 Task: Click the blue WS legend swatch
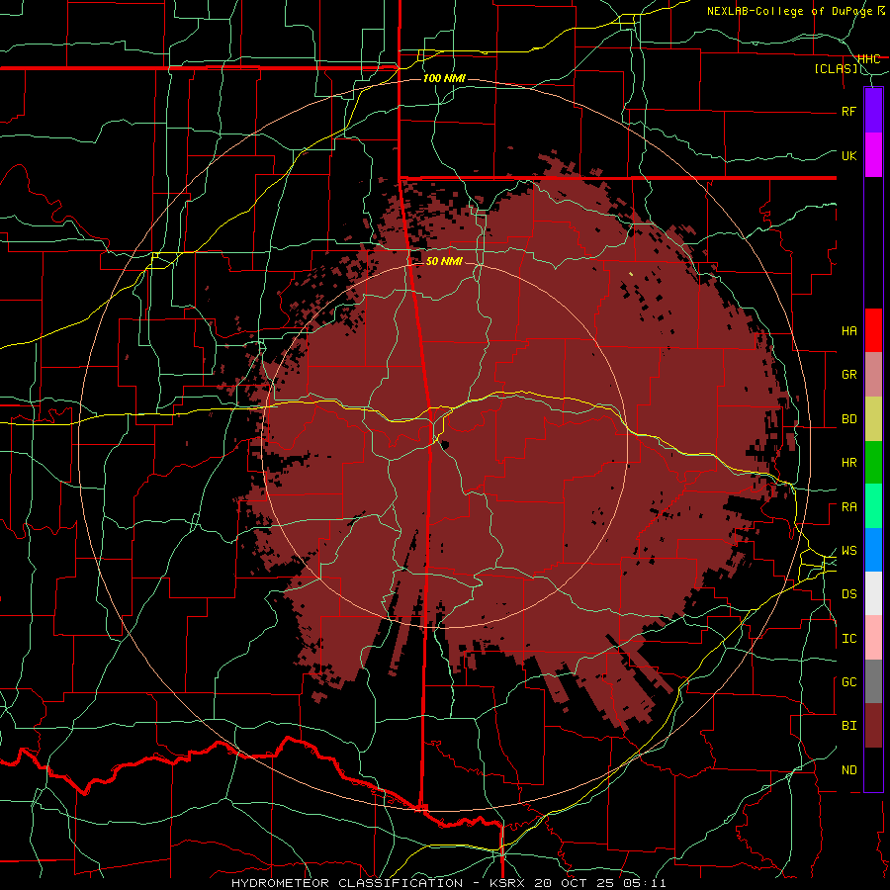tap(873, 550)
